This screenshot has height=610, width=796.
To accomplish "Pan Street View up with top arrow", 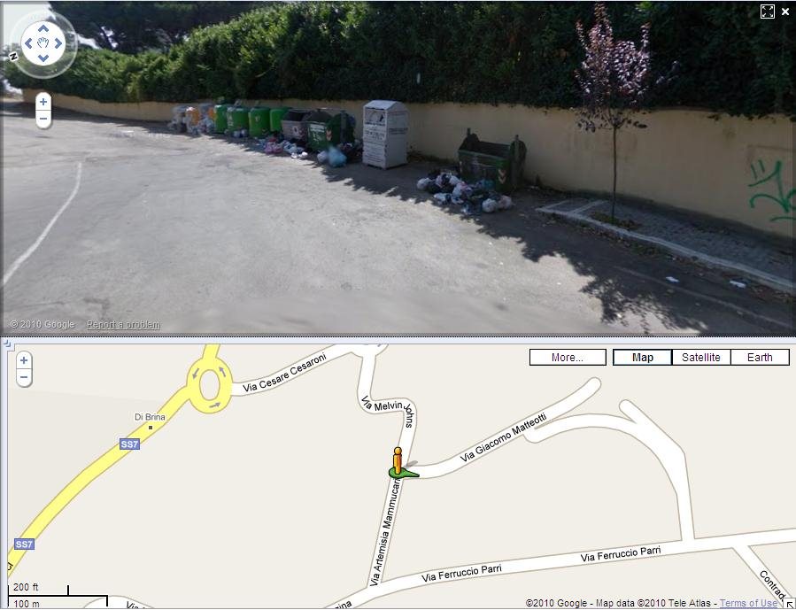I will [x=43, y=29].
